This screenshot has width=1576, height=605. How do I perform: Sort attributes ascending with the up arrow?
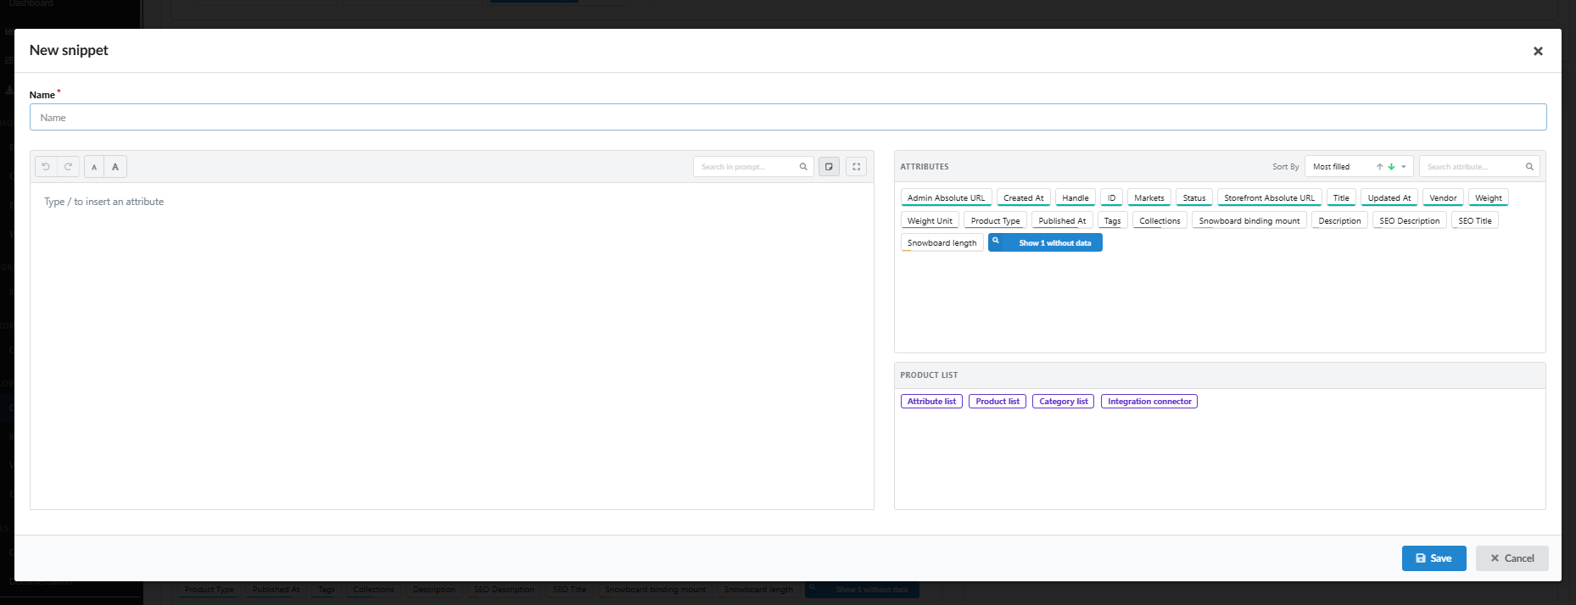tap(1380, 167)
